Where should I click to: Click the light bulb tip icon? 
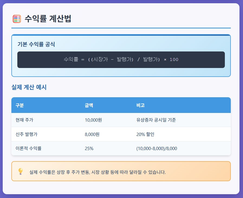click(x=21, y=171)
